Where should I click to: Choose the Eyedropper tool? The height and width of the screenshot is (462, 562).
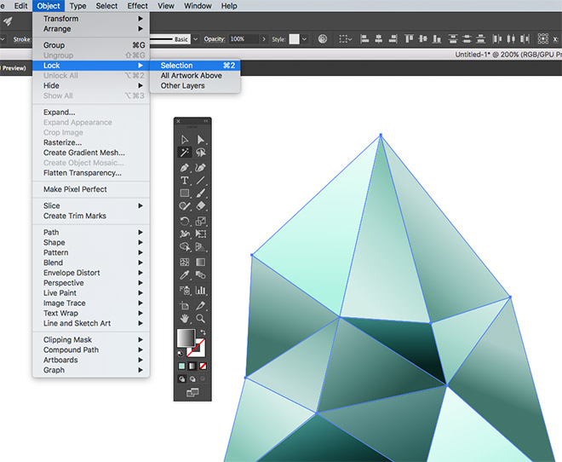click(x=184, y=275)
